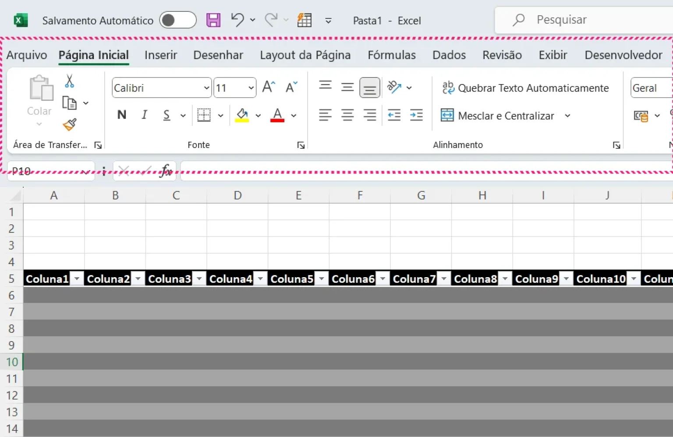Screen dimensions: 673x437
Task: Open the Coluna7 filter dropdown
Action: [444, 278]
